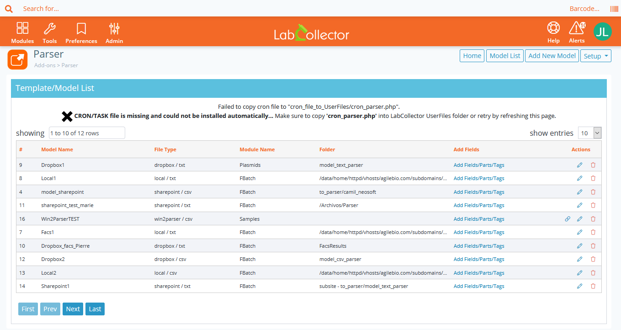Click the Barcode input field

[584, 9]
